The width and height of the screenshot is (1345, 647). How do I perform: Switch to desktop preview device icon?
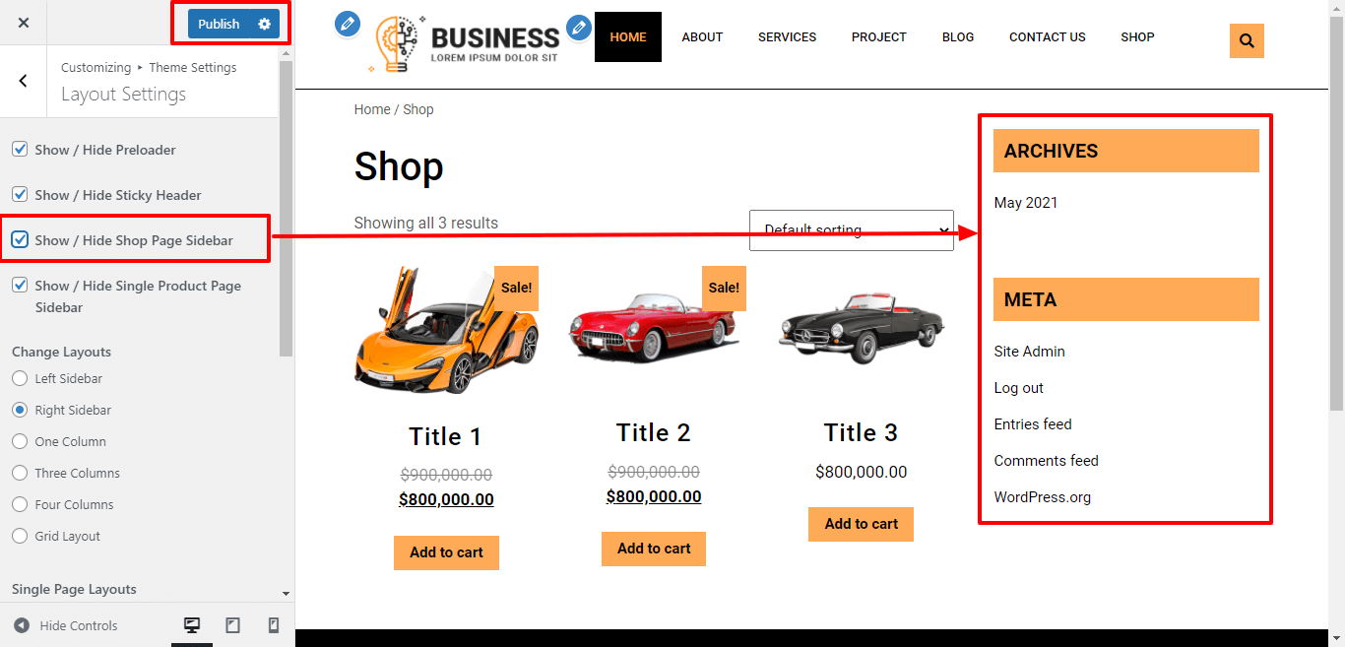192,625
